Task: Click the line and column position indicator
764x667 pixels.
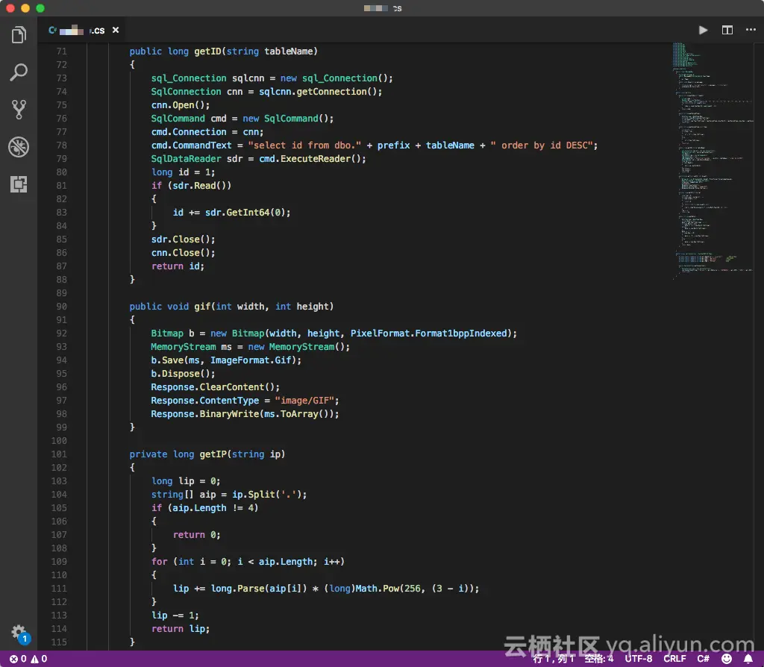Action: click(x=554, y=659)
